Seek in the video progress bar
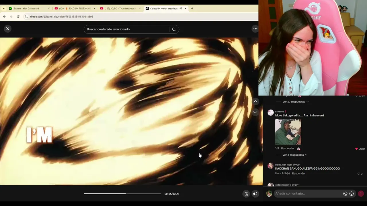367x206 pixels. click(122, 194)
